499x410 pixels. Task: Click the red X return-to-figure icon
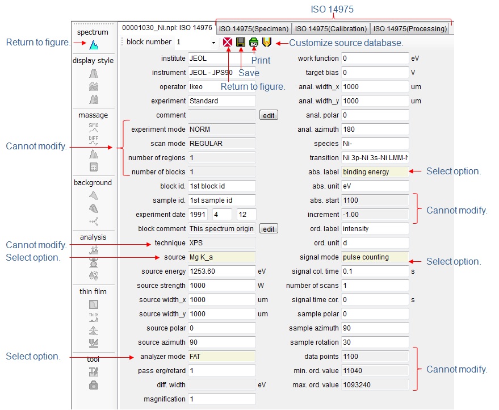point(228,42)
